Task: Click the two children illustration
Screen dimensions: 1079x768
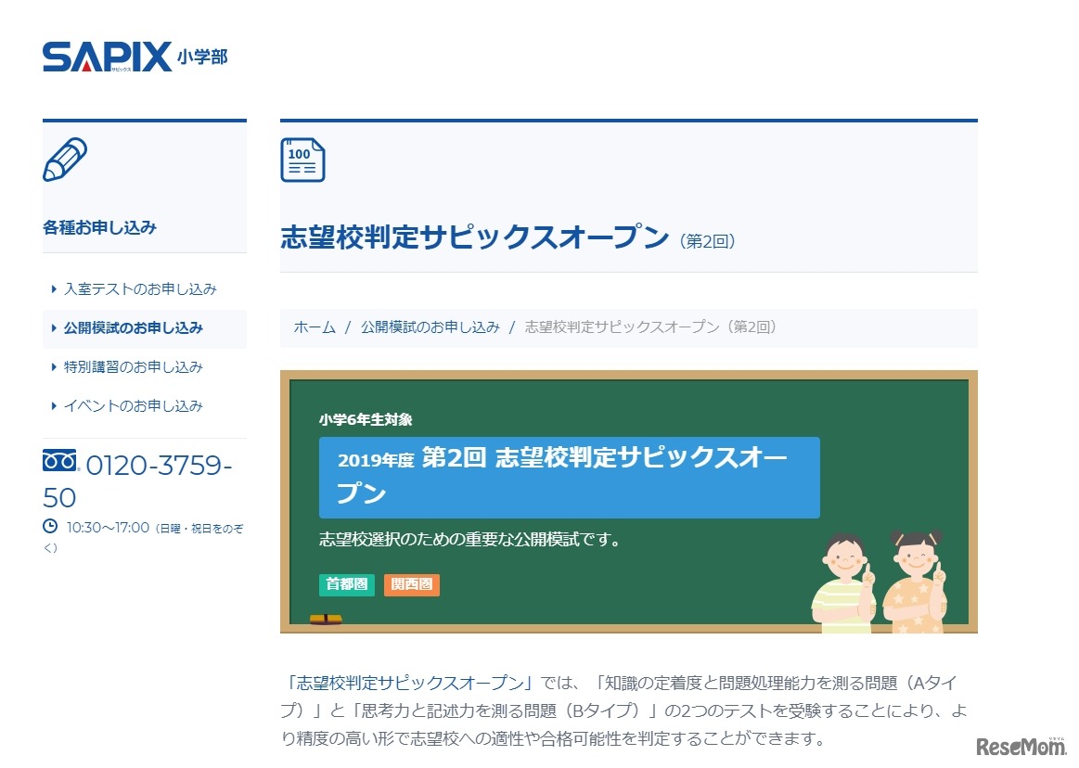Action: coord(880,581)
